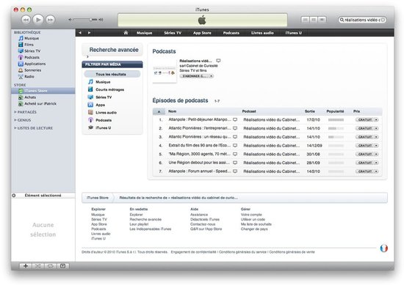Open Votre compte footer link
This screenshot has width=404, height=285.
pyautogui.click(x=251, y=215)
